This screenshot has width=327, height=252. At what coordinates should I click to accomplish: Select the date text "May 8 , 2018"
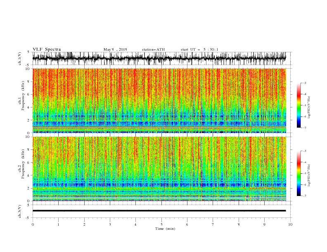pyautogui.click(x=115, y=49)
